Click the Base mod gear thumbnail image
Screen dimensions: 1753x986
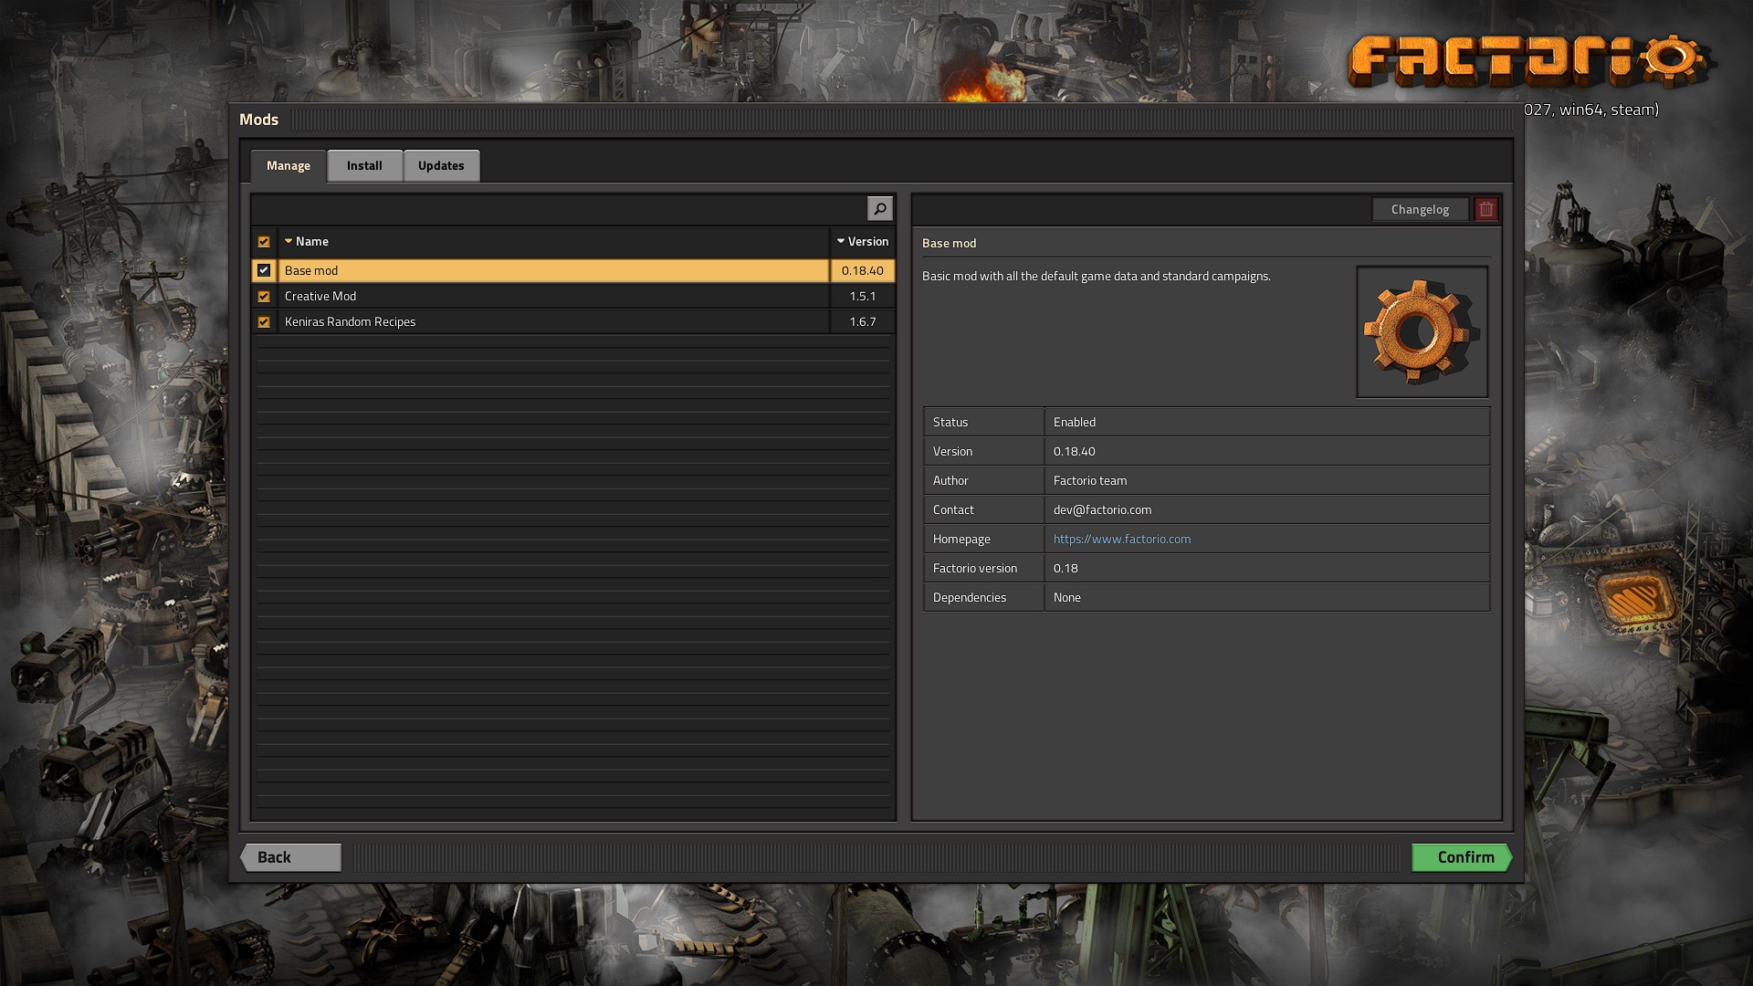(1422, 331)
